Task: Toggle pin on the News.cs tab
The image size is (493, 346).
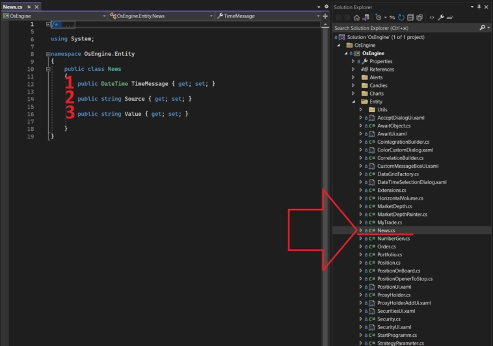Action: [x=29, y=7]
